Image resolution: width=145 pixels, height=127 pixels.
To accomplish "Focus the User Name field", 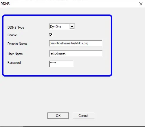I will click(76, 54).
